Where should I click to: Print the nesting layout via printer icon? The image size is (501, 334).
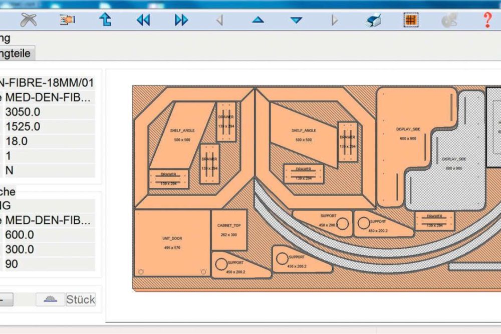pos(373,20)
